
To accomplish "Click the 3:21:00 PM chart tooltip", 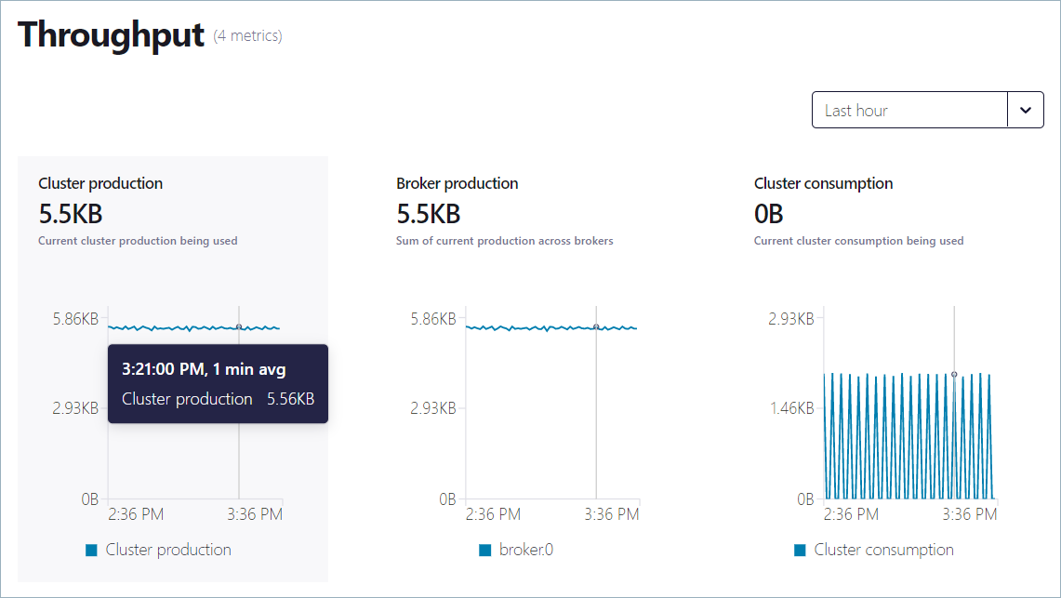I will (218, 384).
